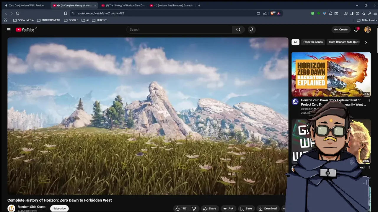Open the ENTERTAINMENT bookmarks folder
Viewport: 378px width, 212px height.
48,20
